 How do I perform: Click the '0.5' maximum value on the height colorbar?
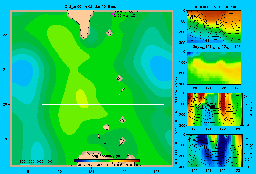pos(138,165)
